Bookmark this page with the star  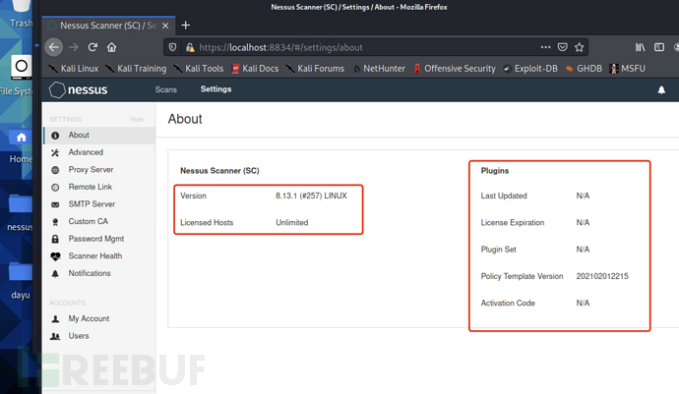pos(579,47)
